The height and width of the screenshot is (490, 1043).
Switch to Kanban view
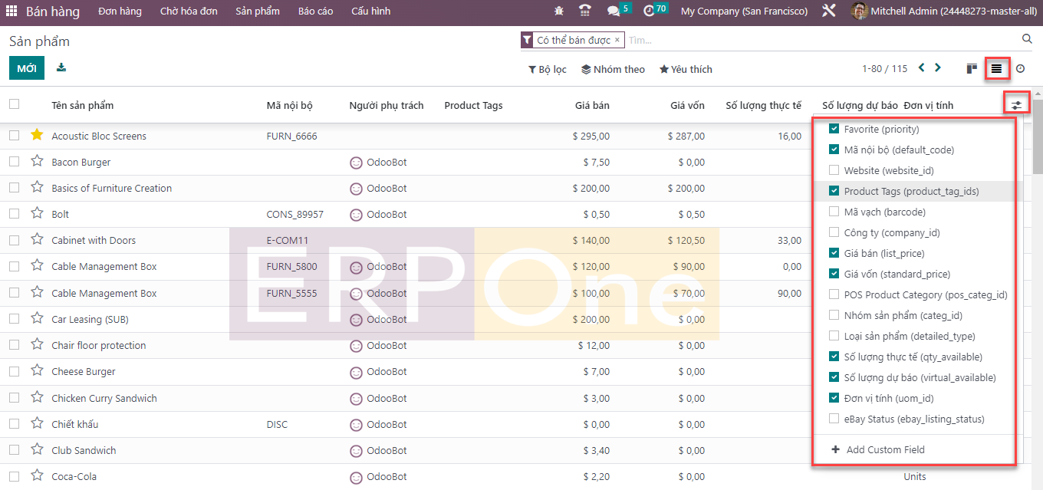point(972,69)
